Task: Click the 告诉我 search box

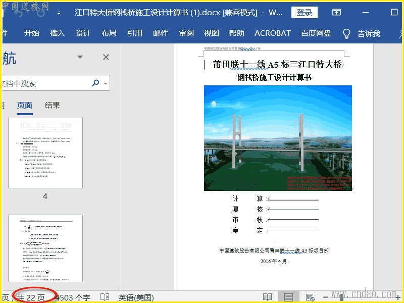Action: tap(369, 33)
